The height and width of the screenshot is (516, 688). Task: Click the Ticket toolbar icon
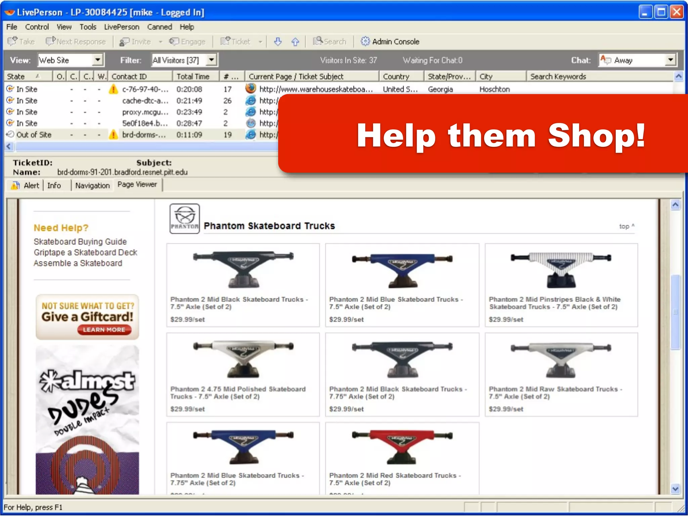225,41
